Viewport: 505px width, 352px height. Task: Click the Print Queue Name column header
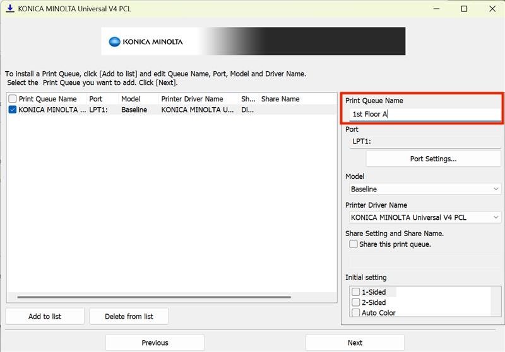[48, 99]
